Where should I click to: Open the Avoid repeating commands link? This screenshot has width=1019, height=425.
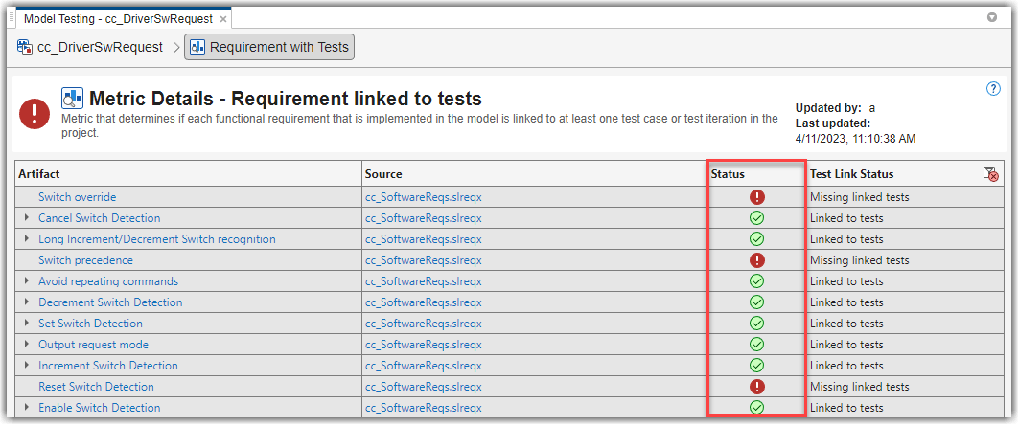pos(108,281)
